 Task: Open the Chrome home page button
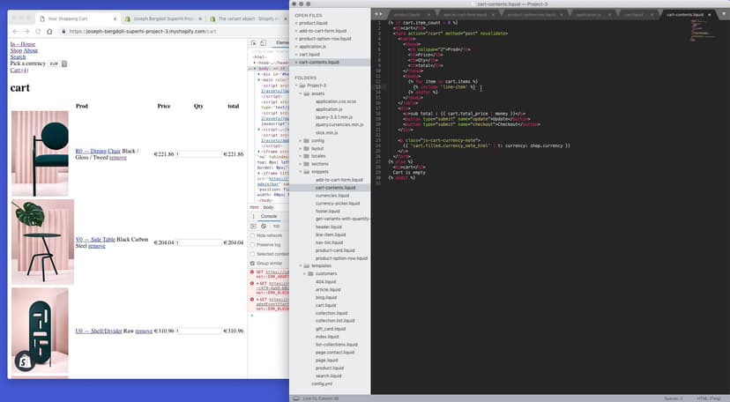pyautogui.click(x=49, y=31)
